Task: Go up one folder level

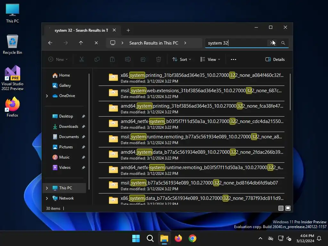Action: [x=81, y=43]
